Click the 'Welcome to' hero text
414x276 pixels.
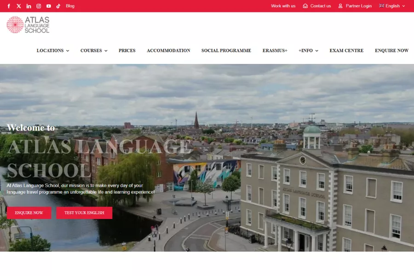[31, 128]
